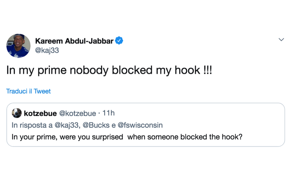The width and height of the screenshot is (290, 181).
Task: Click the blue verified badge
Action: (x=119, y=41)
